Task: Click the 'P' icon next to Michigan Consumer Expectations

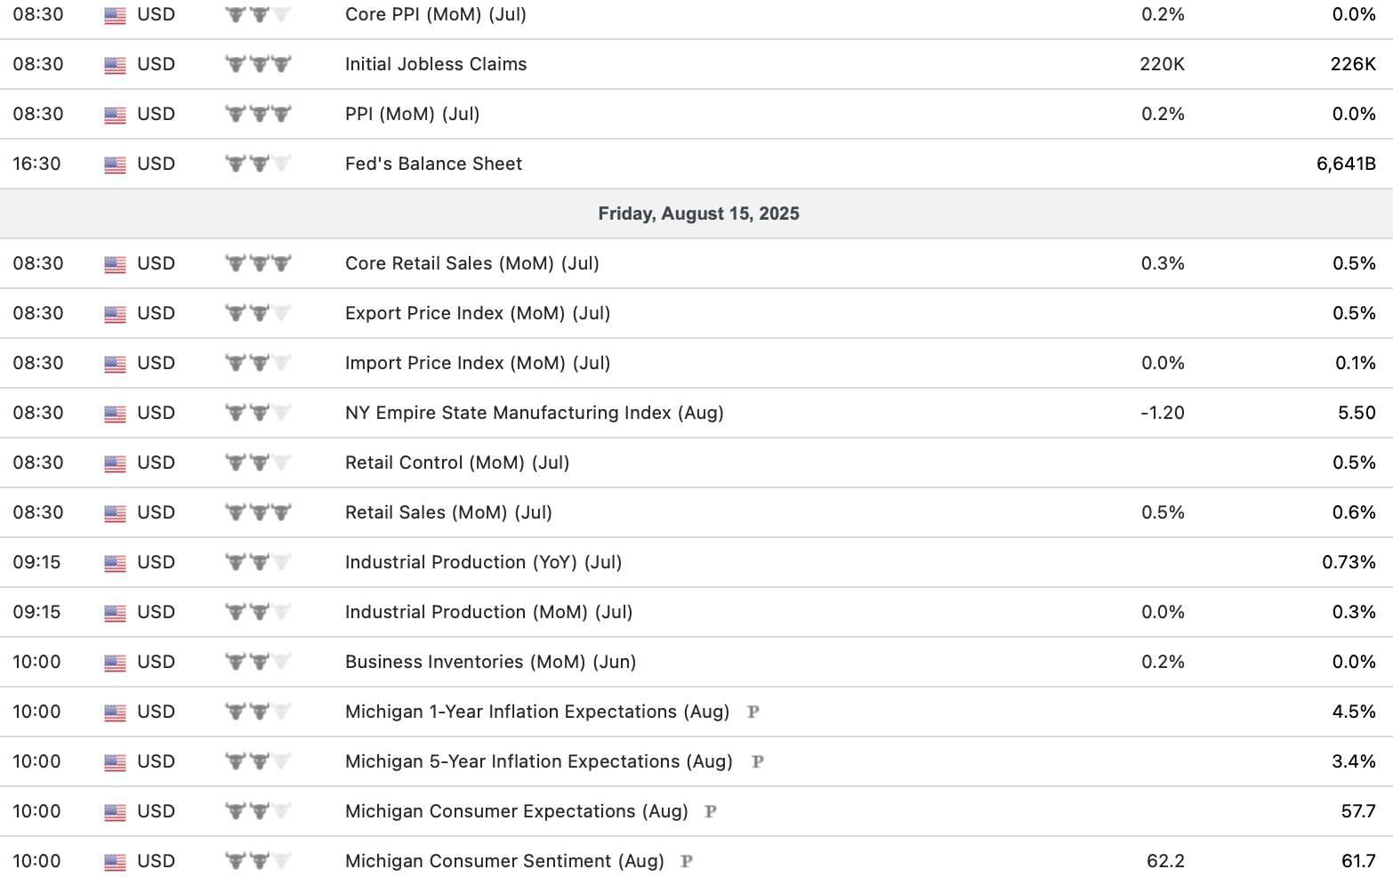Action: click(710, 811)
